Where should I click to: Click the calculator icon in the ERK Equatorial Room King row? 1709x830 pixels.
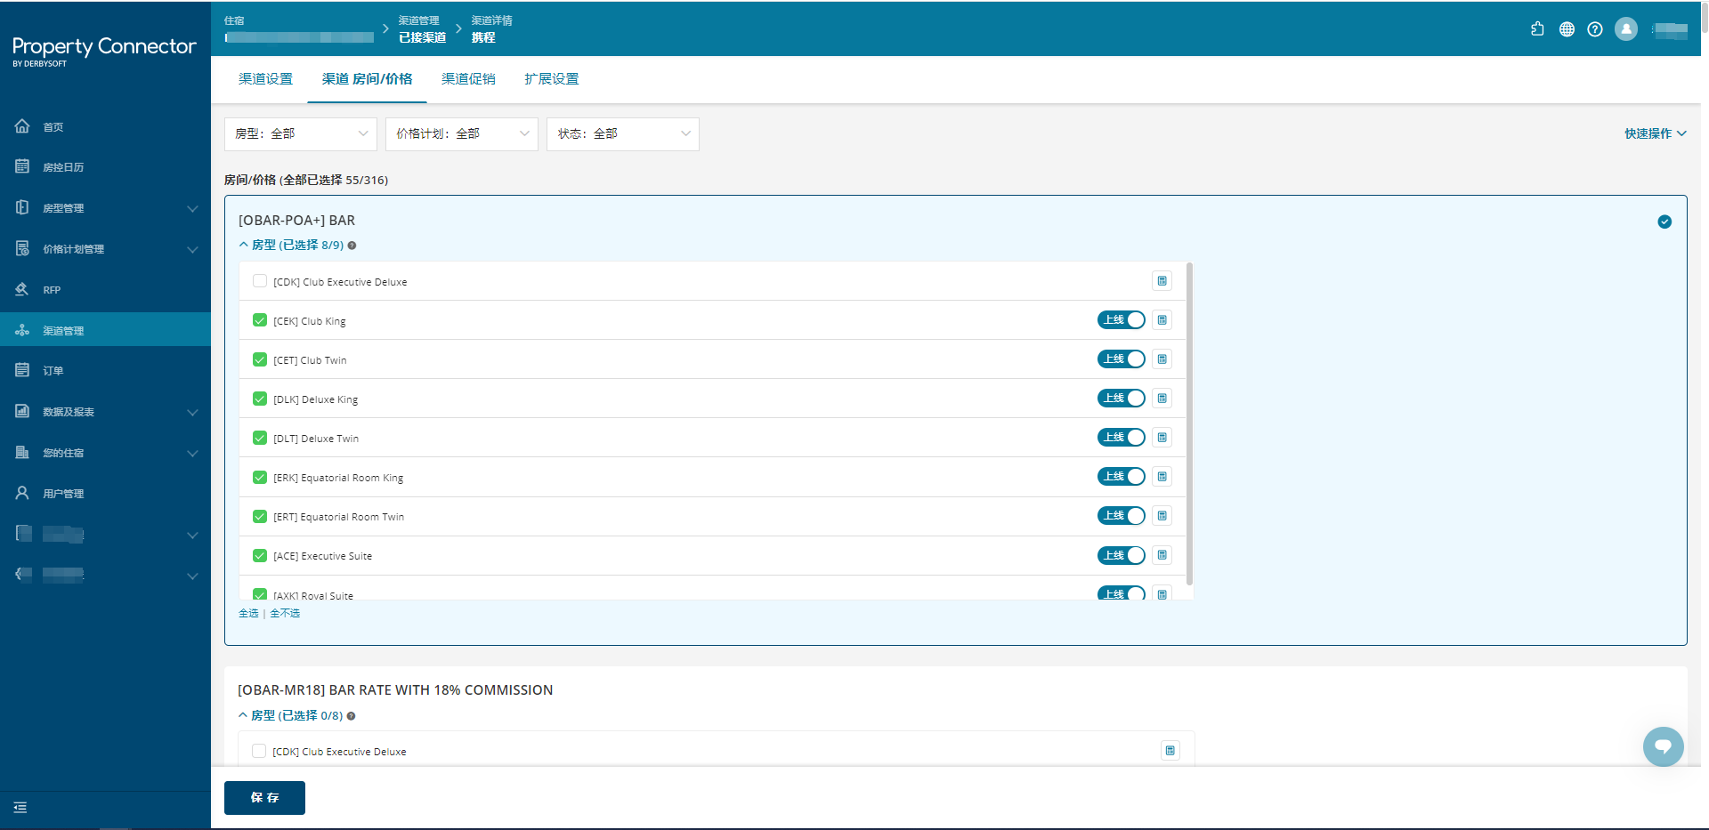tap(1162, 477)
